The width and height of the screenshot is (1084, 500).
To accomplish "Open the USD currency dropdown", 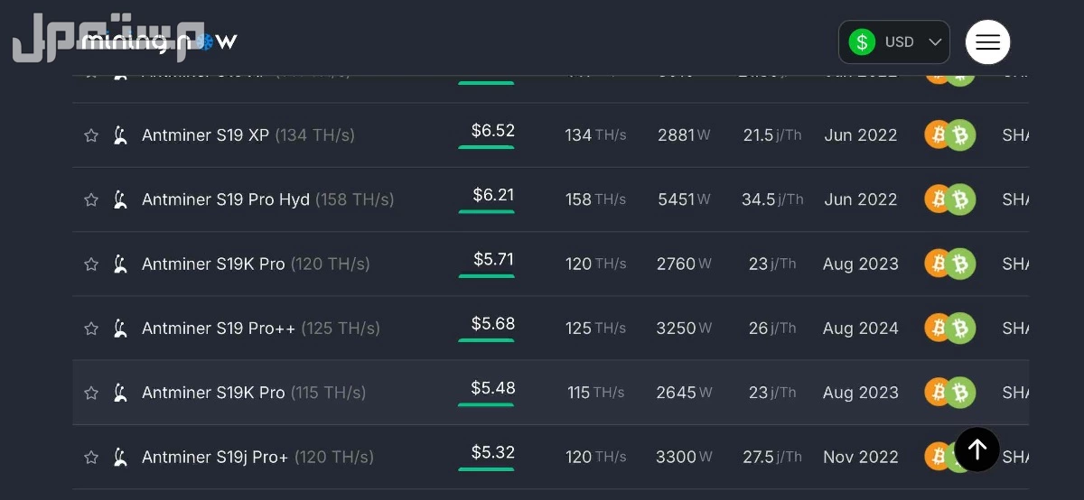I will click(894, 42).
